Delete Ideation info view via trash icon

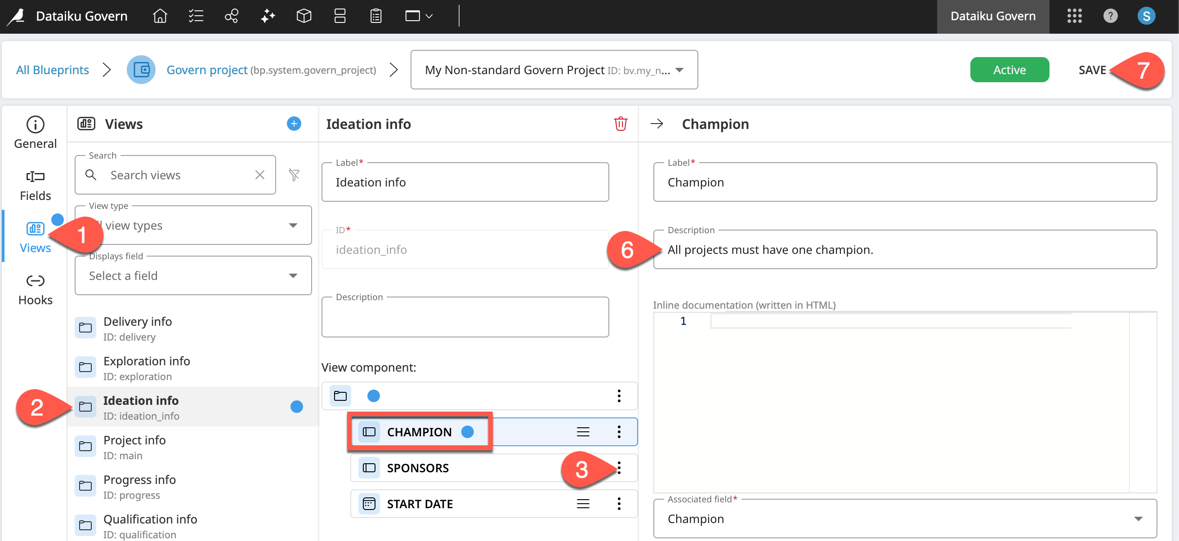(620, 124)
